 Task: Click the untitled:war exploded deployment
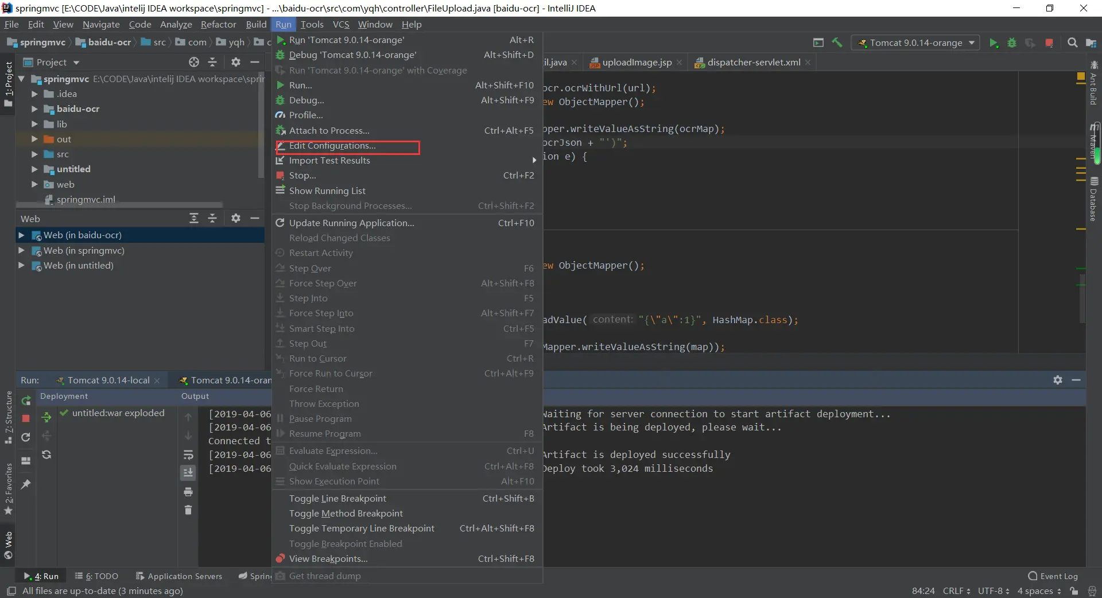(118, 413)
